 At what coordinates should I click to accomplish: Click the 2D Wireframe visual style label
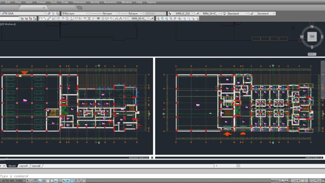8,24
